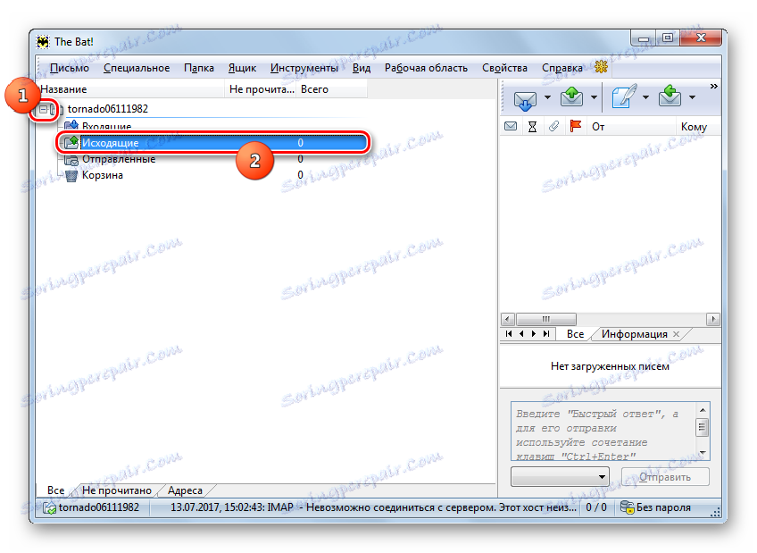Go to next tab with arrow
Viewport: 757px width, 553px height.
point(534,334)
